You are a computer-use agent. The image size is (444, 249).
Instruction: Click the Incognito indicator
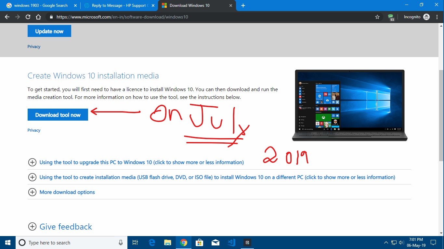416,17
